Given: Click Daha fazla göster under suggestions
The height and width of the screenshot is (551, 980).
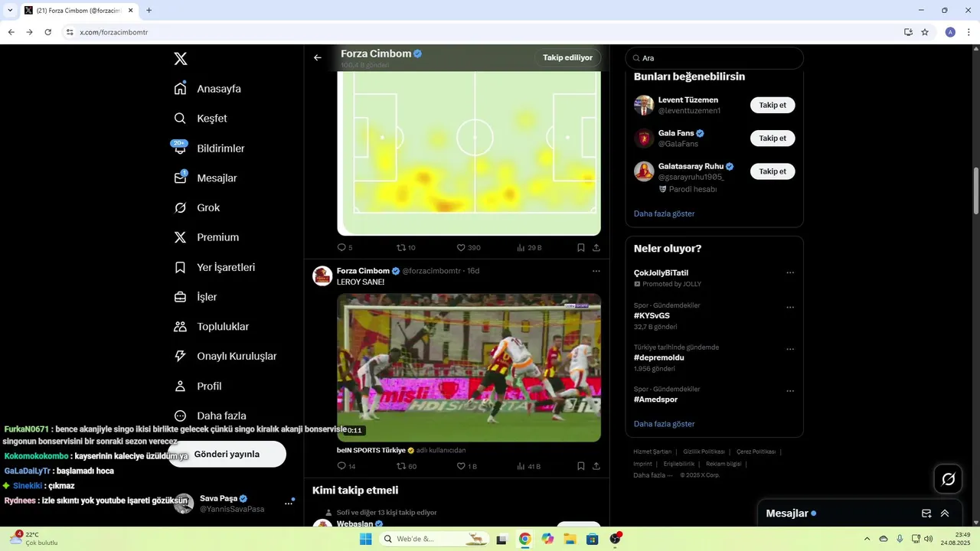Looking at the screenshot, I should click(x=664, y=214).
